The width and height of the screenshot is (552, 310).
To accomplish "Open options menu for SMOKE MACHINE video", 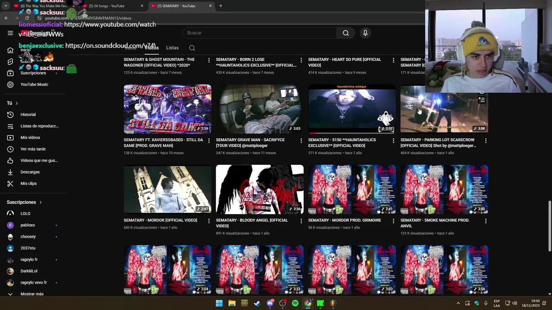I will coord(486,221).
